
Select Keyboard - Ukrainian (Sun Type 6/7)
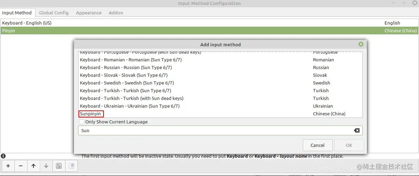(x=220, y=106)
